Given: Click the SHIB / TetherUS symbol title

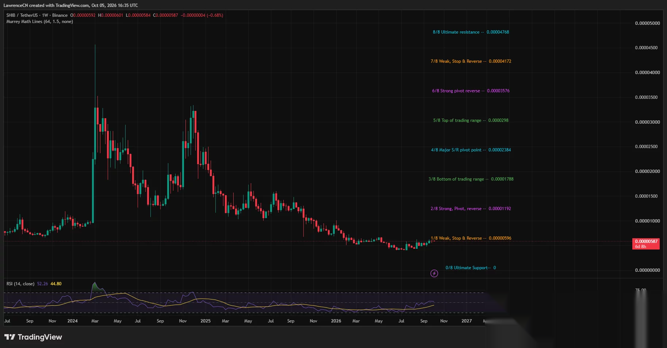Looking at the screenshot, I should tap(22, 15).
